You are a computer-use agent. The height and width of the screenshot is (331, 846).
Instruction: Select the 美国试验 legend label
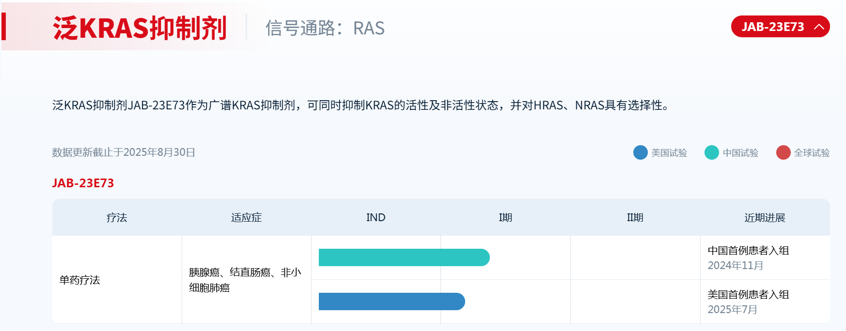coord(669,153)
